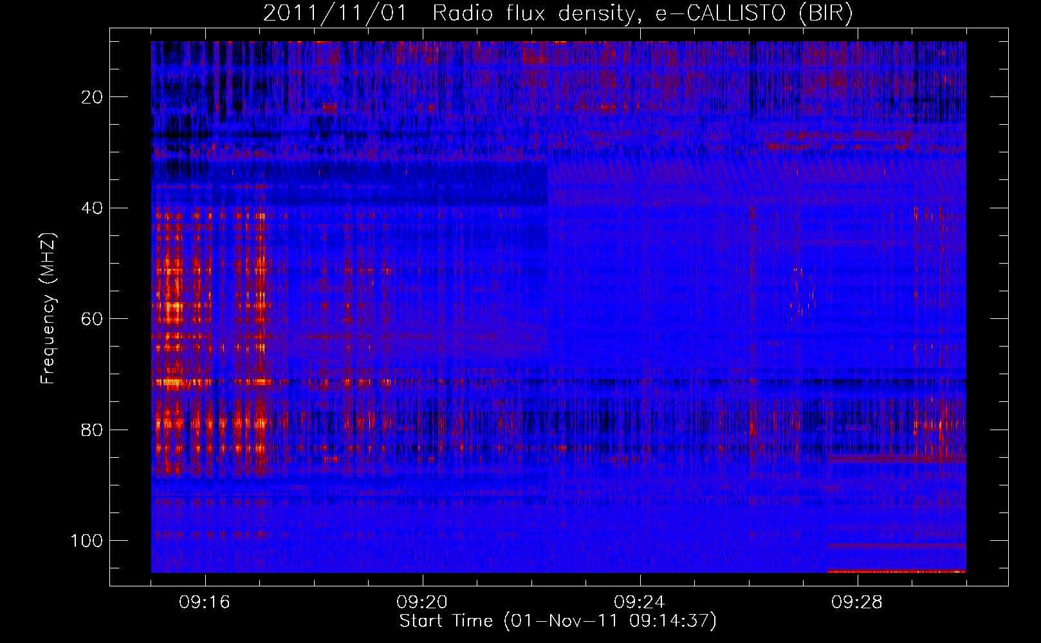Click the 40 MHz frequency tick label
Screen dimensions: 1041x643
tap(92, 208)
